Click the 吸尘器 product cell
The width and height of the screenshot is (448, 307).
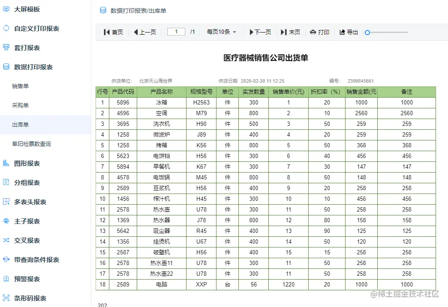click(162, 231)
